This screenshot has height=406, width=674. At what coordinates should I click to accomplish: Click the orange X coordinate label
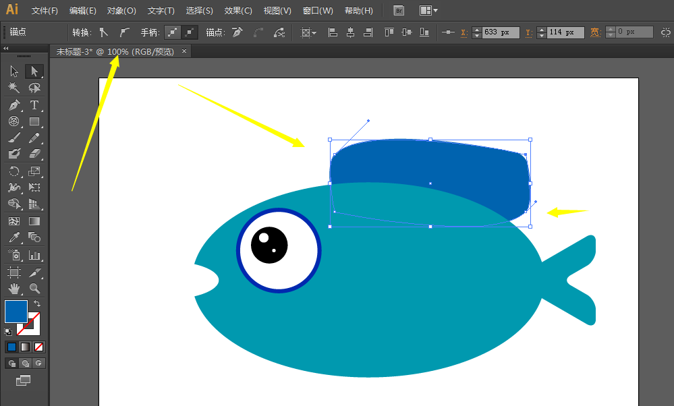pyautogui.click(x=464, y=32)
